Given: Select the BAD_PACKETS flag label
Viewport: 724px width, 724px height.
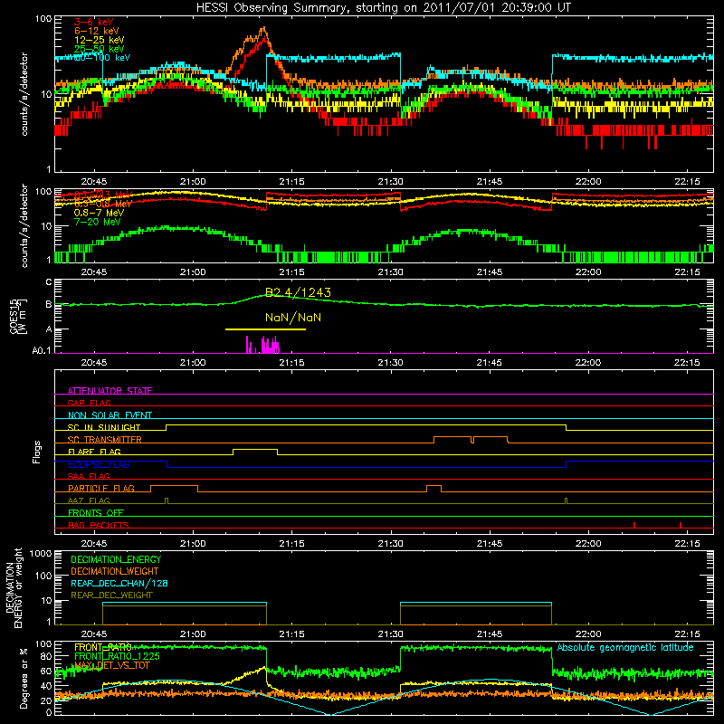Looking at the screenshot, I should click(x=99, y=525).
